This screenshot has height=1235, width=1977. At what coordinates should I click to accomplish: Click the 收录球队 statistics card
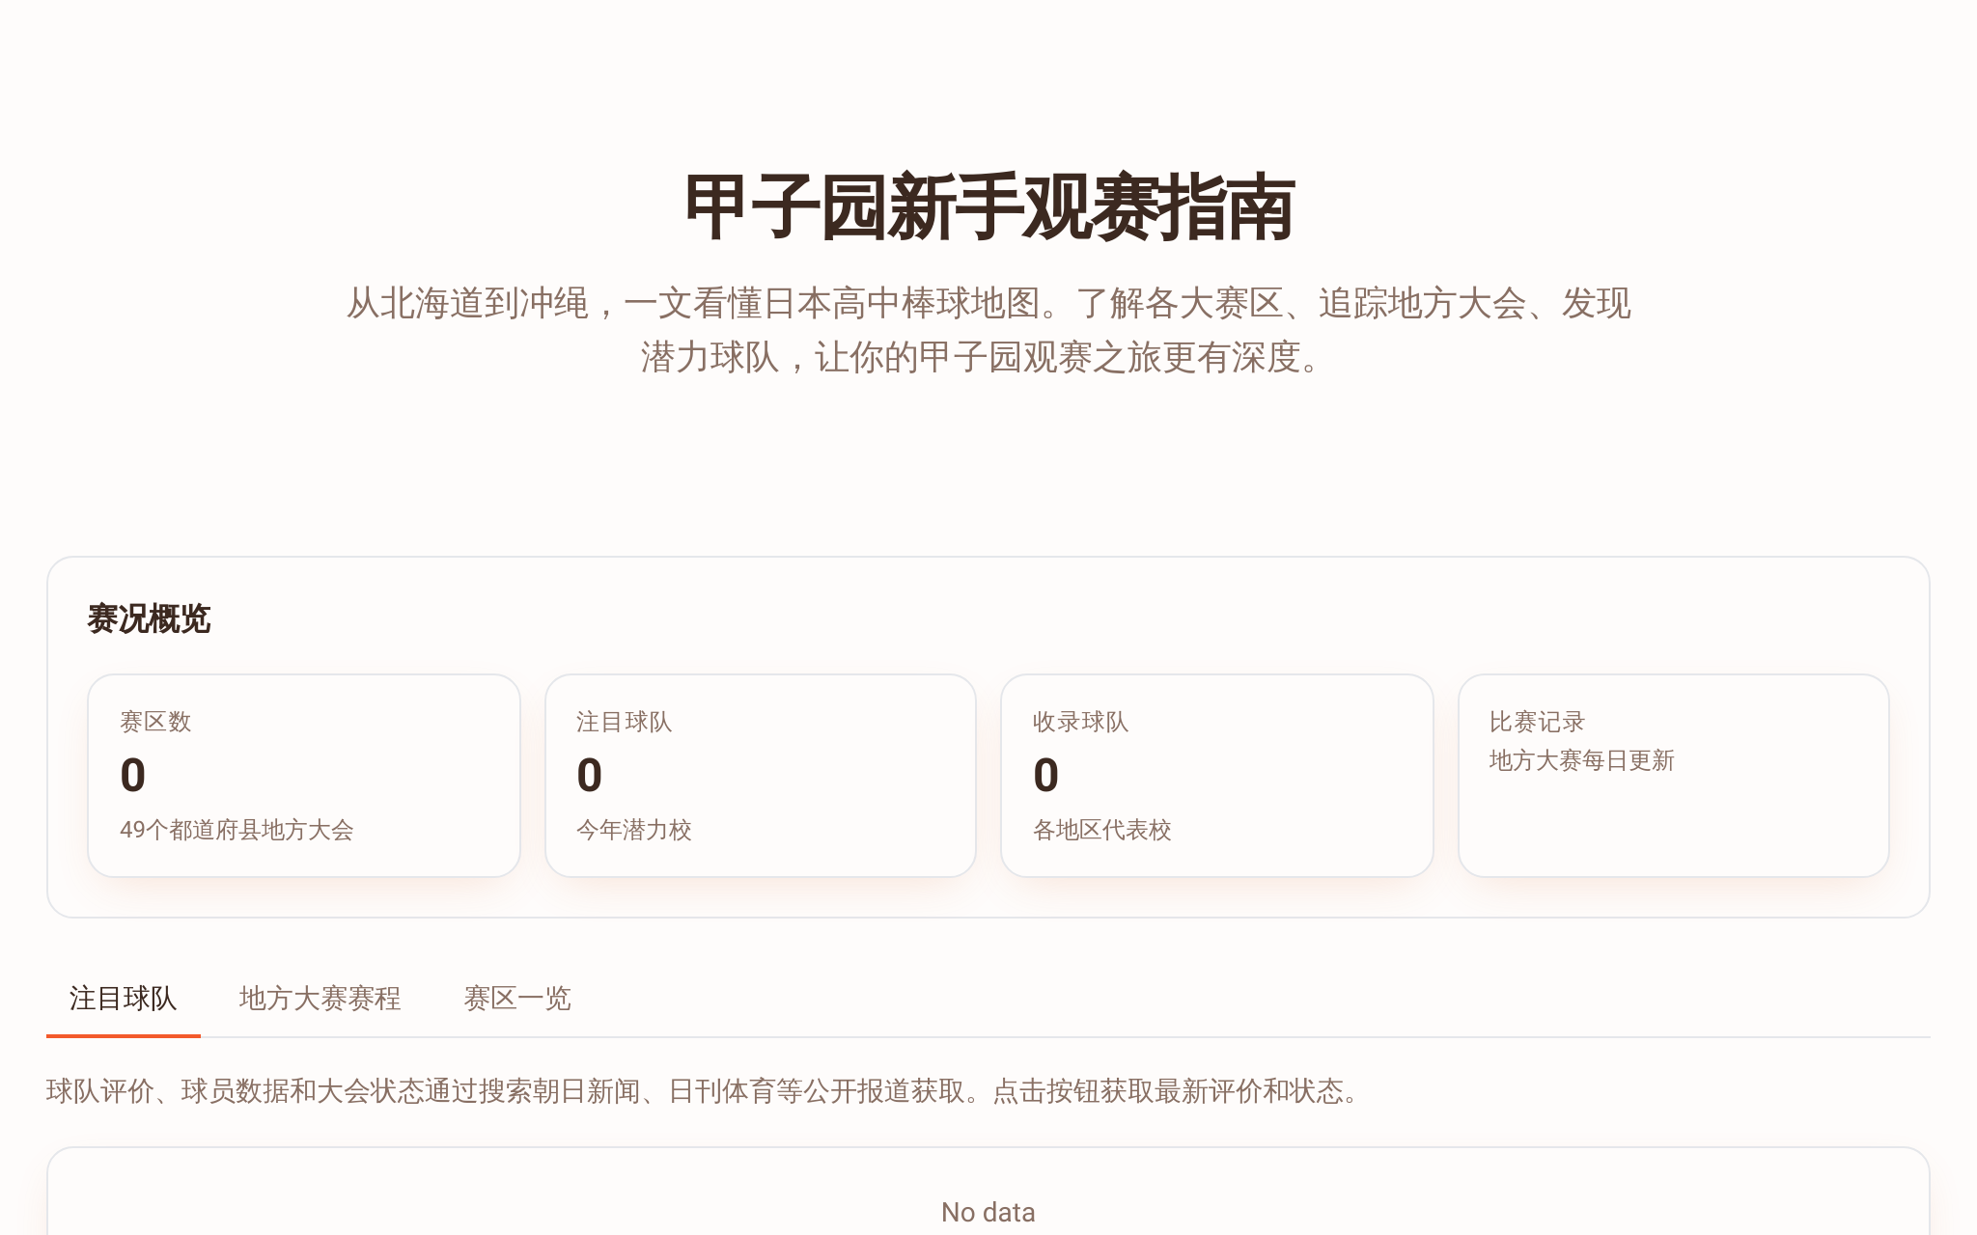1217,776
